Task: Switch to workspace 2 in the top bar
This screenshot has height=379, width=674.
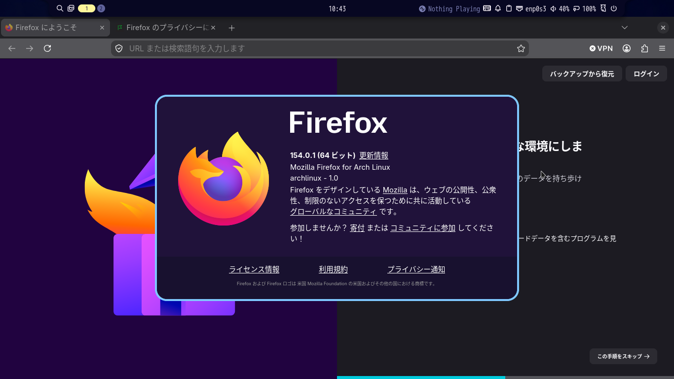Action: [x=101, y=8]
